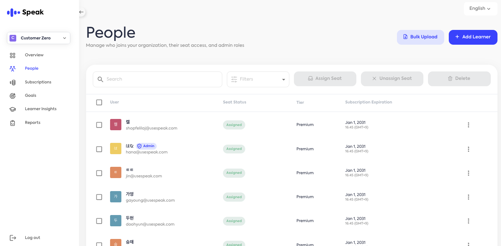The width and height of the screenshot is (501, 246).
Task: Open Learner Insights in the sidebar
Action: pyautogui.click(x=41, y=109)
